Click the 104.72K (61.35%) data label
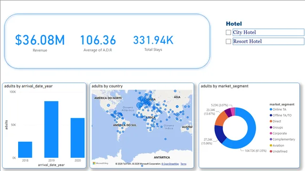Screen dimensions: 305x171 [x=255, y=151]
